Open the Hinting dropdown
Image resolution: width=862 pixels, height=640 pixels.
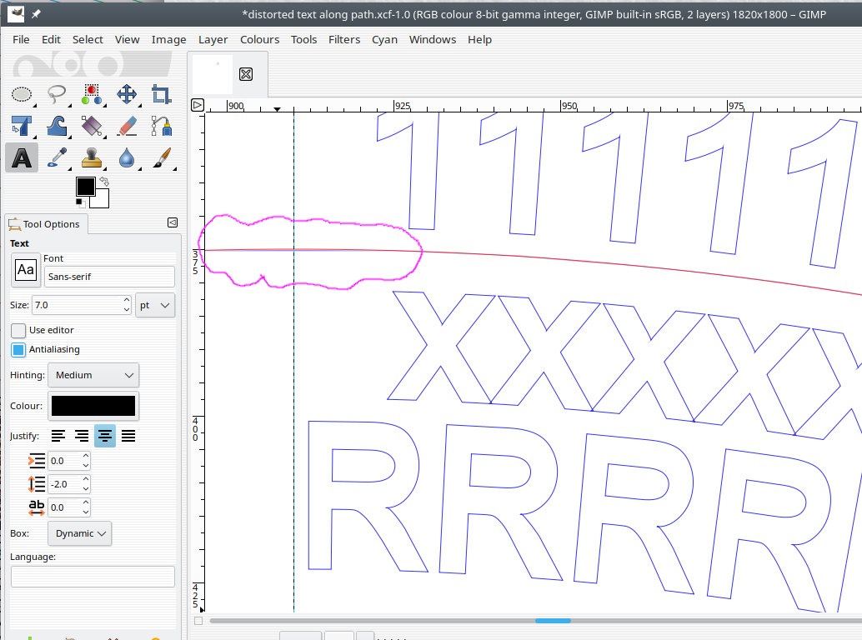click(x=93, y=375)
